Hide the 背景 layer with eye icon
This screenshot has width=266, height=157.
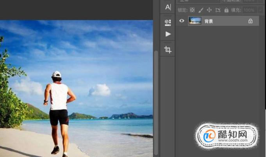click(x=182, y=21)
